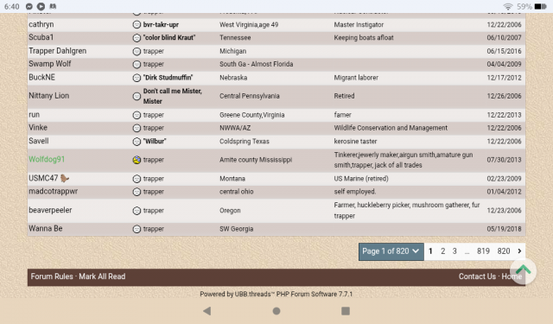Open cathryn's member profile
Screen dimensions: 553x324
tap(41, 24)
